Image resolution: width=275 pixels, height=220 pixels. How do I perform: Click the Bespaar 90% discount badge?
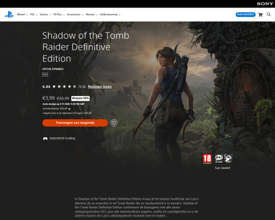(80, 98)
